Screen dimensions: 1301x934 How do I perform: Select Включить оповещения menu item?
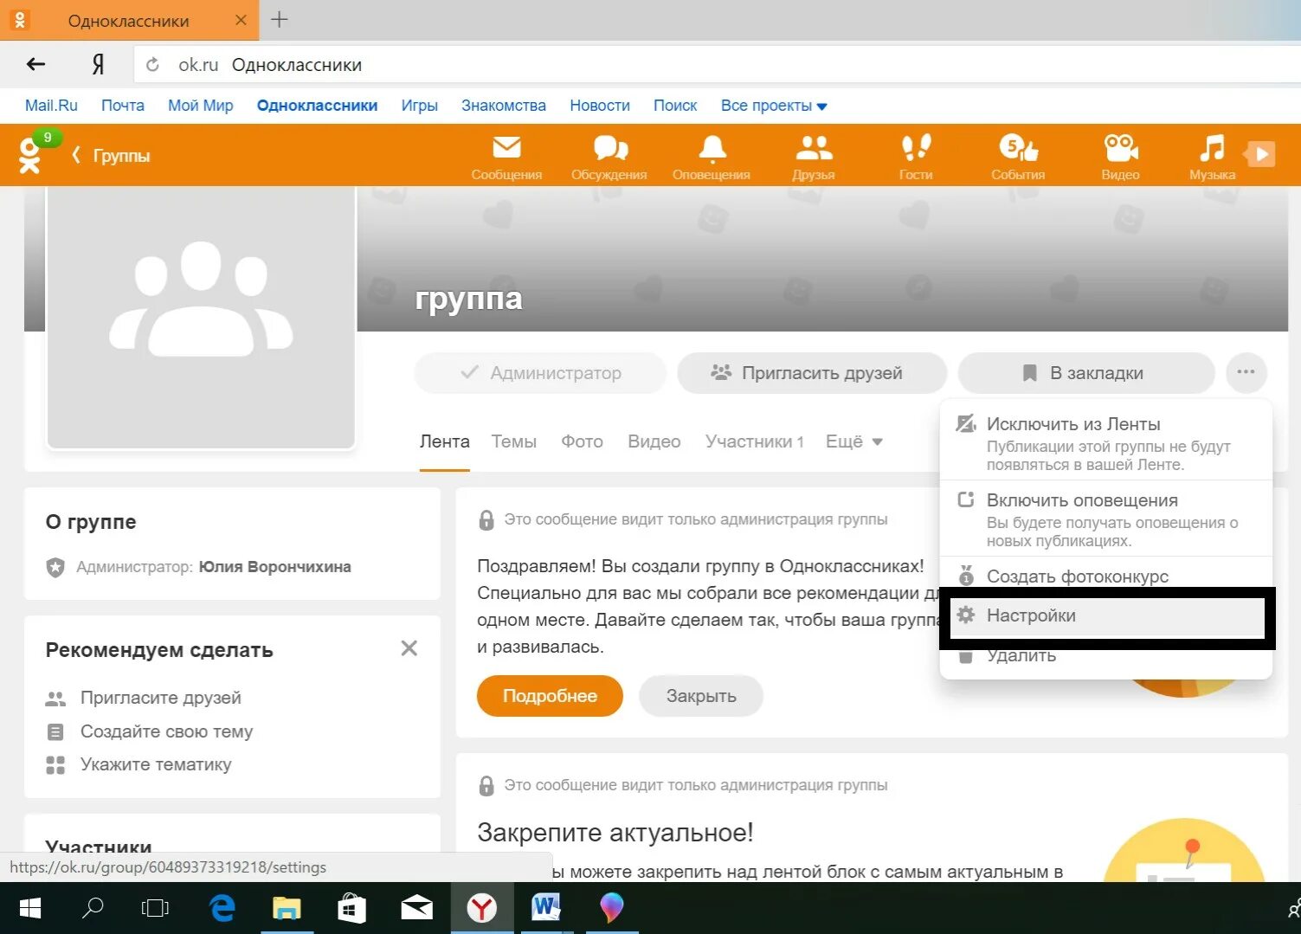tap(1105, 519)
